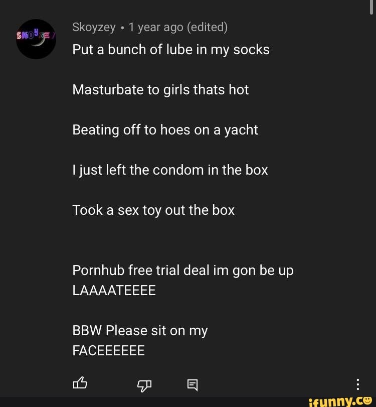This screenshot has width=376, height=407.
Task: Click the word LAAAATEEEE
Action: coord(114,291)
